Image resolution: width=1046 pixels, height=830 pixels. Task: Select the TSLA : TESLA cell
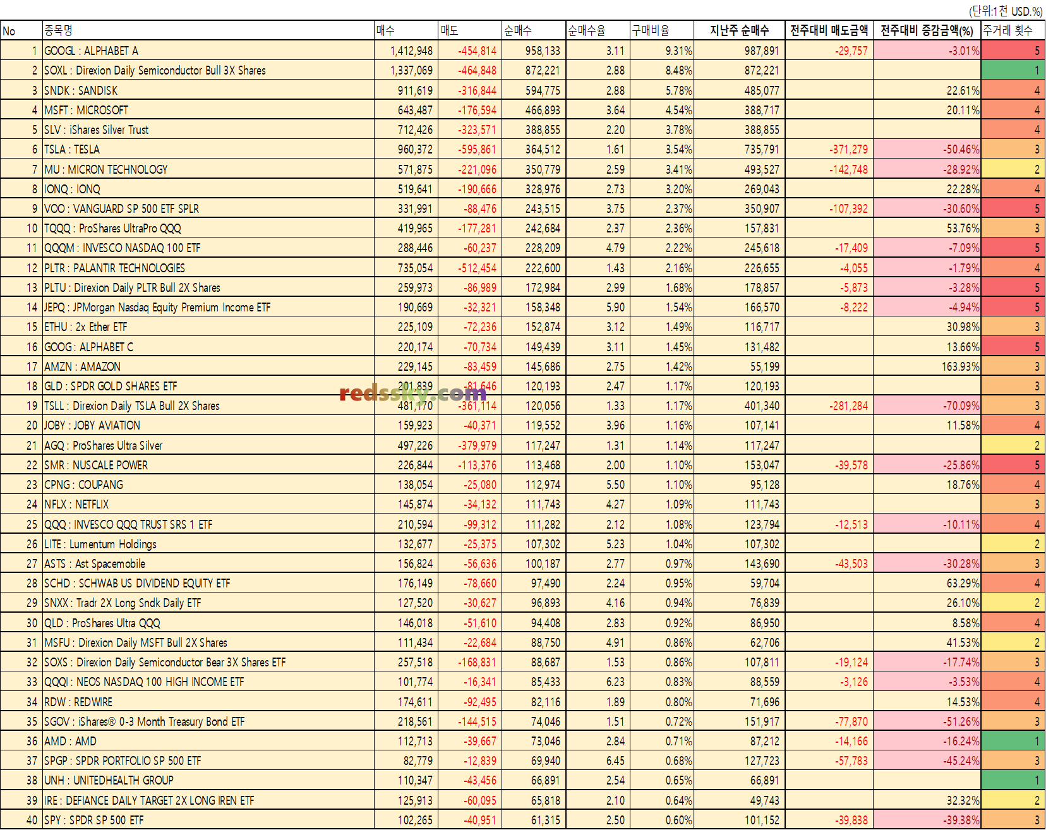pos(208,149)
